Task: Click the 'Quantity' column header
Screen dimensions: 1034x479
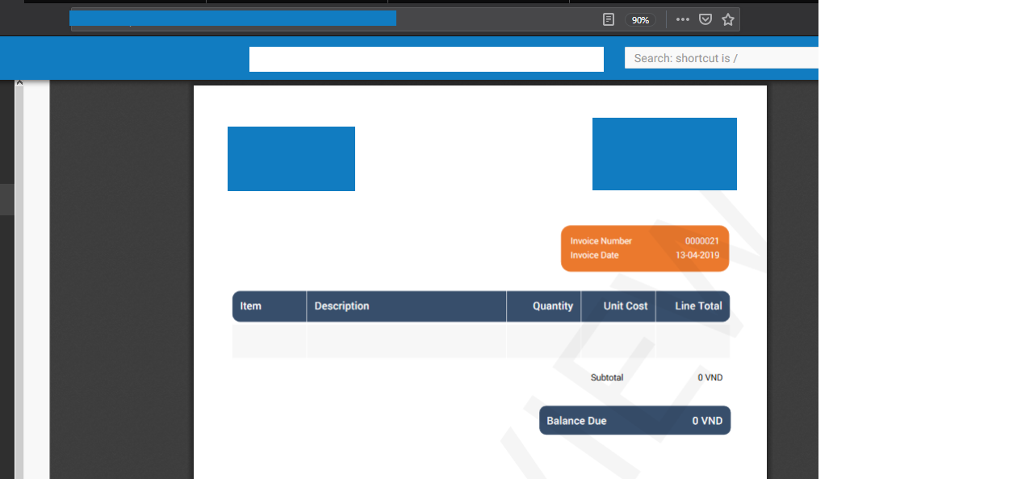Action: 554,306
